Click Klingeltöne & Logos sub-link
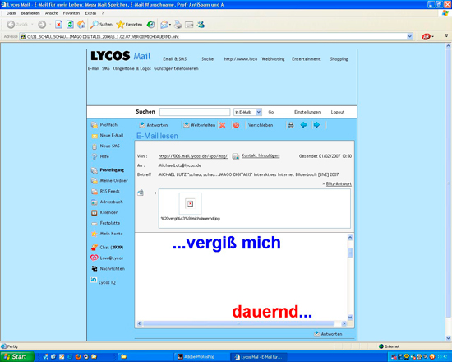 tap(131, 68)
